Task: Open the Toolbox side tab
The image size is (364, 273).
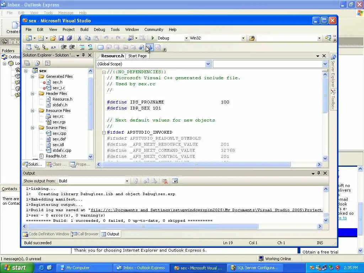Action: (333, 100)
